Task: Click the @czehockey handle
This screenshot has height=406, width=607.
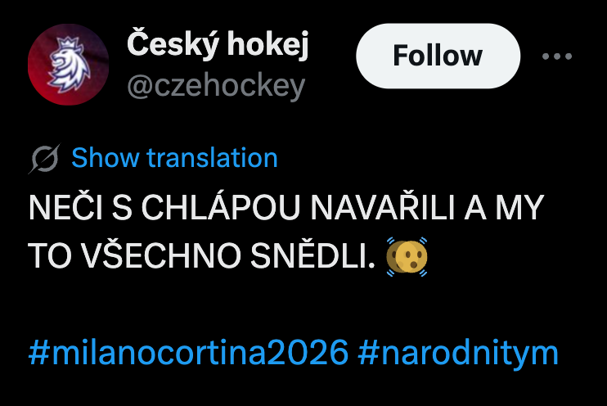Action: [216, 86]
